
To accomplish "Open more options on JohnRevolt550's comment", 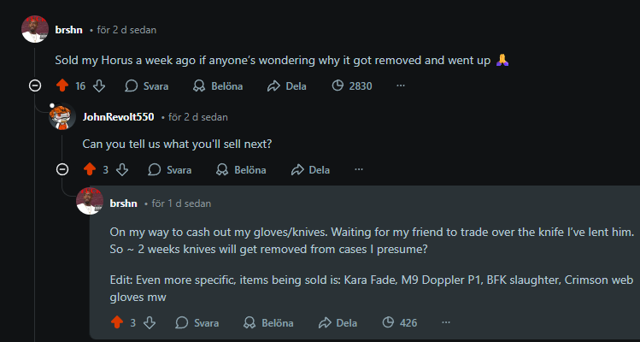I will (x=359, y=169).
